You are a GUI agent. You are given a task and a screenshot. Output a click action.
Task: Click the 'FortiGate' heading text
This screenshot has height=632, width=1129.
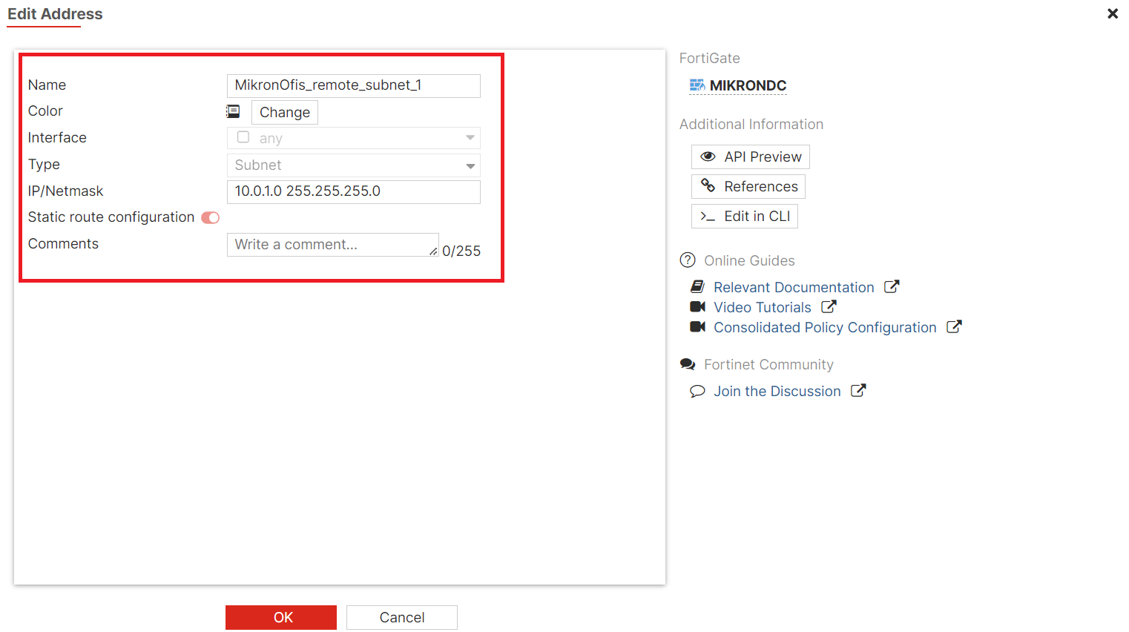tap(710, 59)
